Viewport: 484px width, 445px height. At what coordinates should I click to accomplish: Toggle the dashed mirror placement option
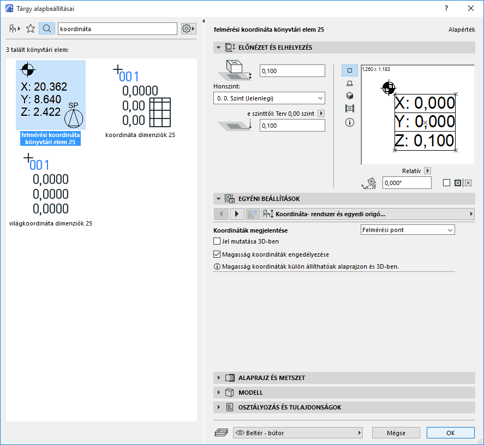tap(468, 183)
